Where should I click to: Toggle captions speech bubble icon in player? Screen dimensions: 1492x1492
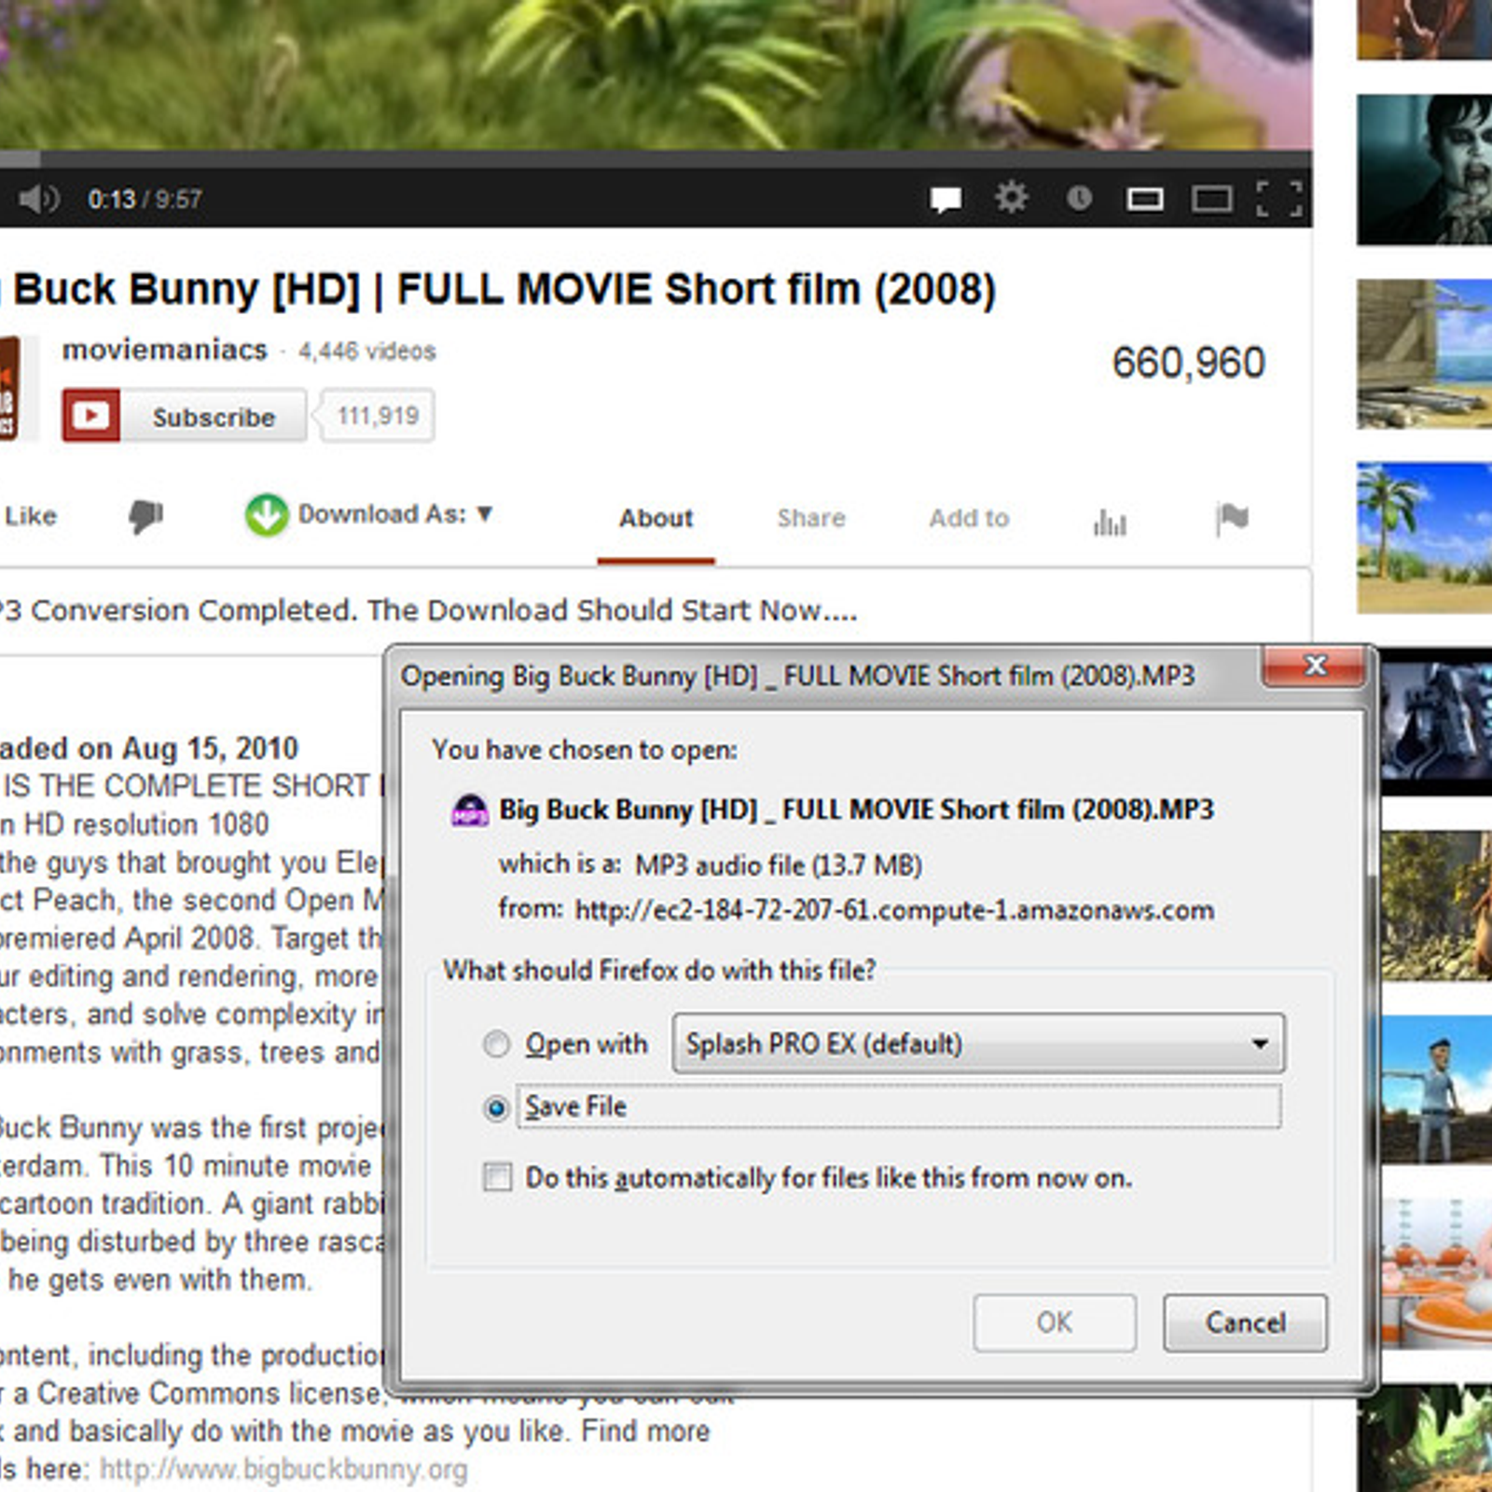(x=946, y=199)
